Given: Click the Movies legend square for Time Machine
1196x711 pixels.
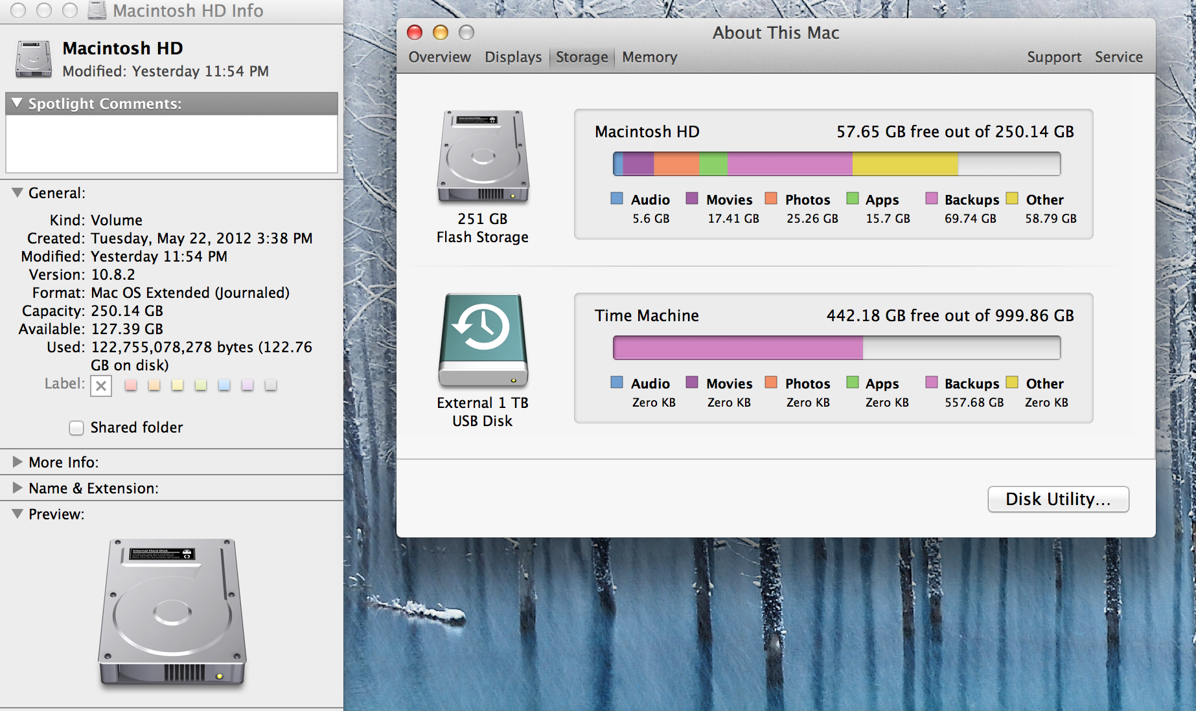Looking at the screenshot, I should [692, 383].
